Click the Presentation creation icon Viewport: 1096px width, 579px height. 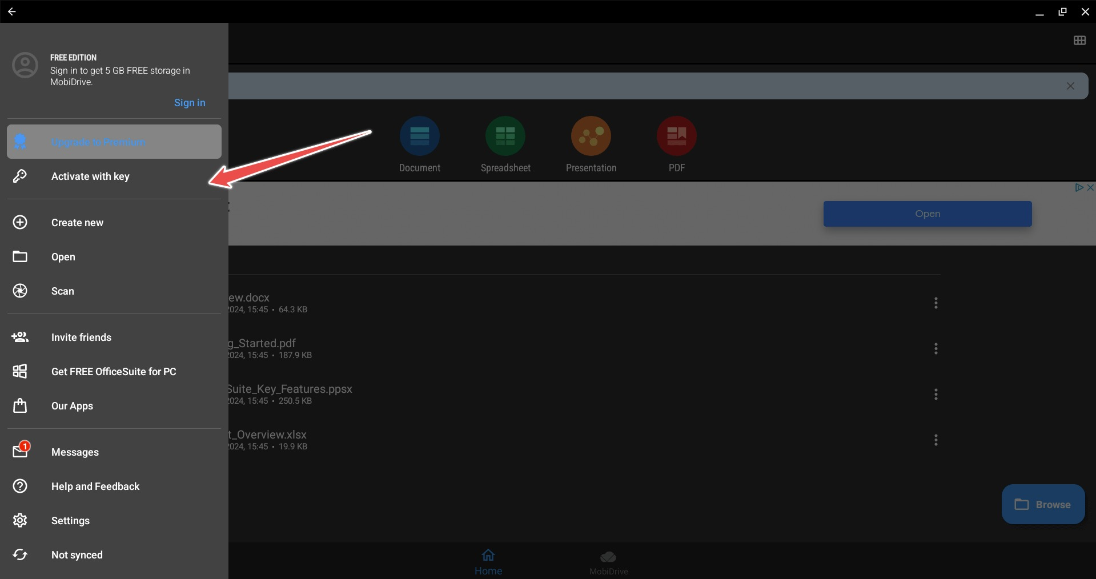click(591, 136)
